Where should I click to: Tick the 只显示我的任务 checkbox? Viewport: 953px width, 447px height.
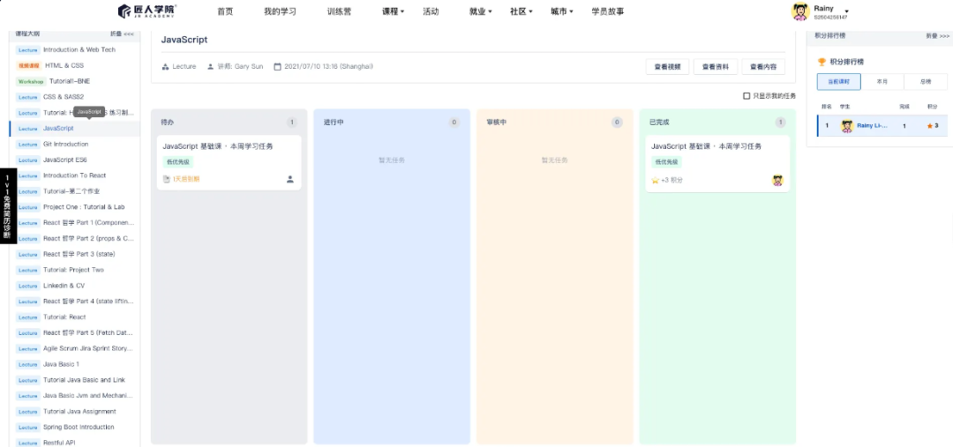(747, 95)
